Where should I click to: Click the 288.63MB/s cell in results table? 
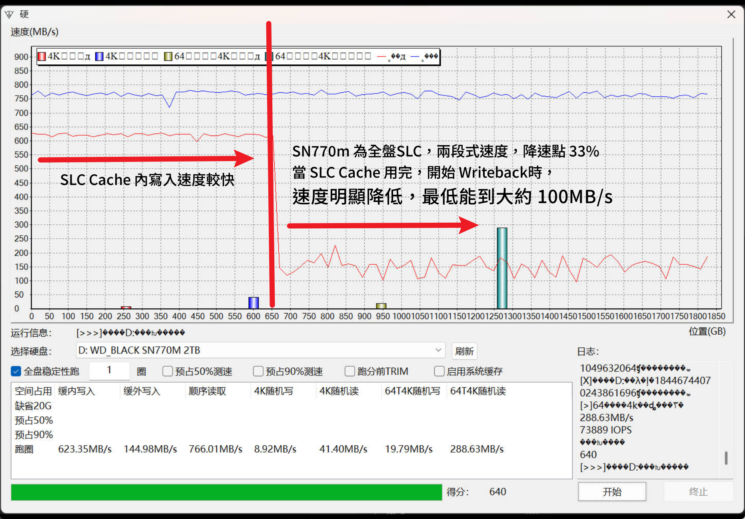[x=477, y=449]
